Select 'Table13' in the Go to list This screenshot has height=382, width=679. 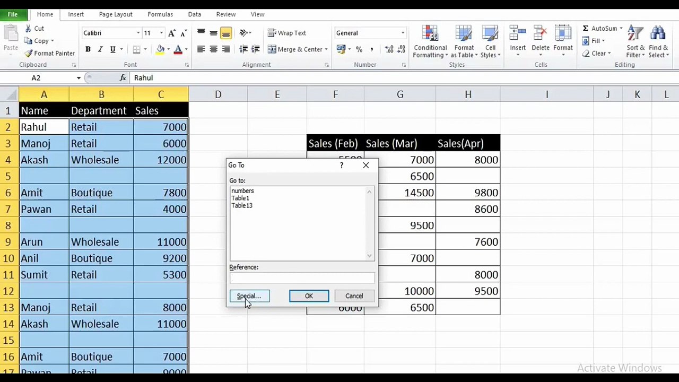(x=242, y=206)
